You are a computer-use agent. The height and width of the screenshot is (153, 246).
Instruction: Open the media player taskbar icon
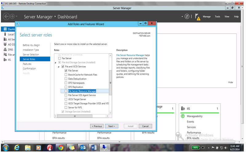38,147
